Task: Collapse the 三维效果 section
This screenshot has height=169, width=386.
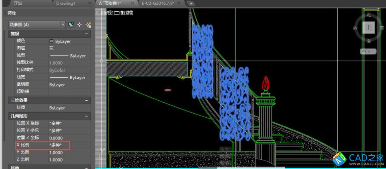Action: [x=87, y=100]
